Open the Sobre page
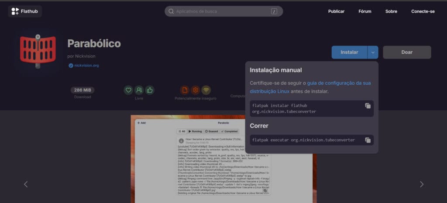447x203 pixels. (x=391, y=11)
